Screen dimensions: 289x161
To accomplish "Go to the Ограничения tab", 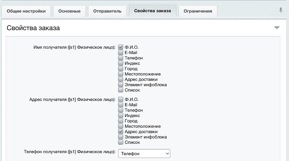I will (x=198, y=11).
